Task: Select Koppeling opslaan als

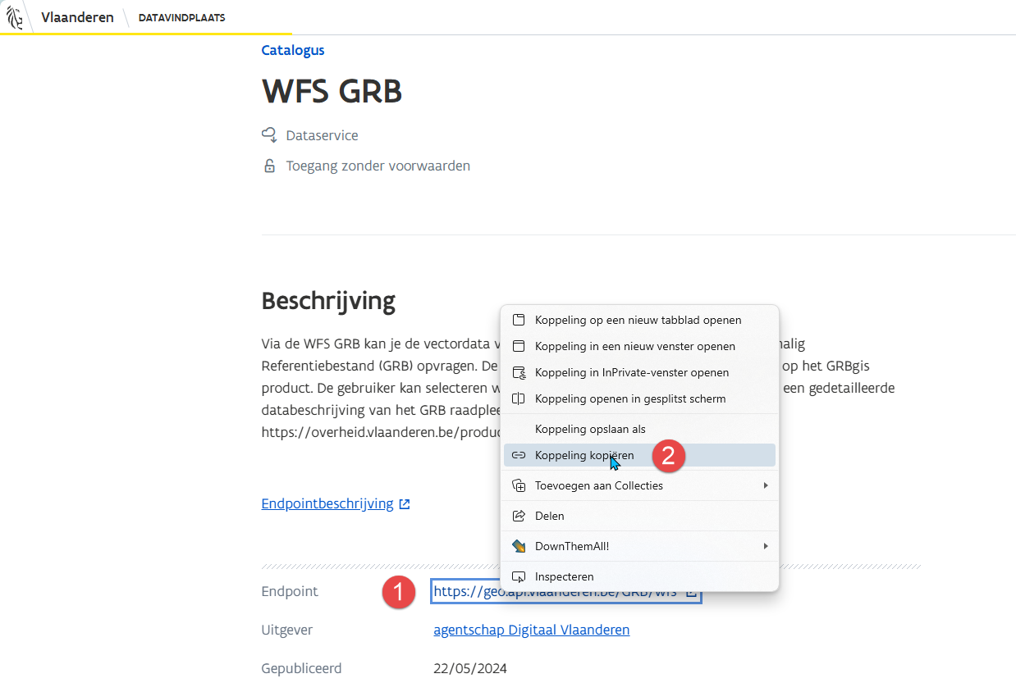Action: 639,429
